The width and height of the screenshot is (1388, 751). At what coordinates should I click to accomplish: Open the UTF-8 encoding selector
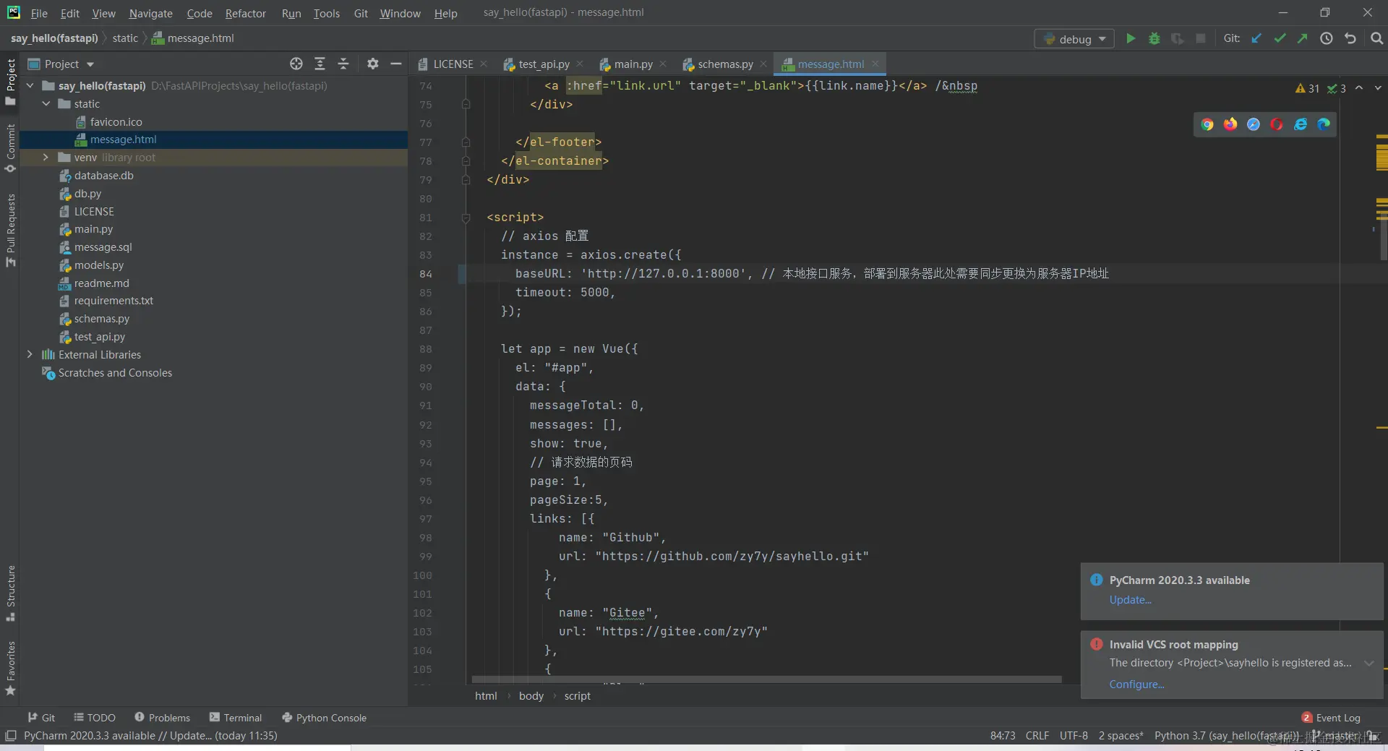[1074, 736]
